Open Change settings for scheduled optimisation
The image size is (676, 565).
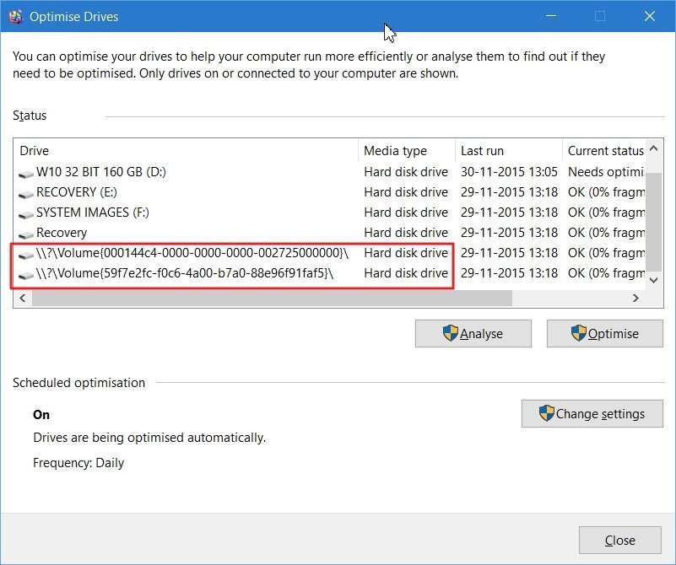pyautogui.click(x=592, y=414)
